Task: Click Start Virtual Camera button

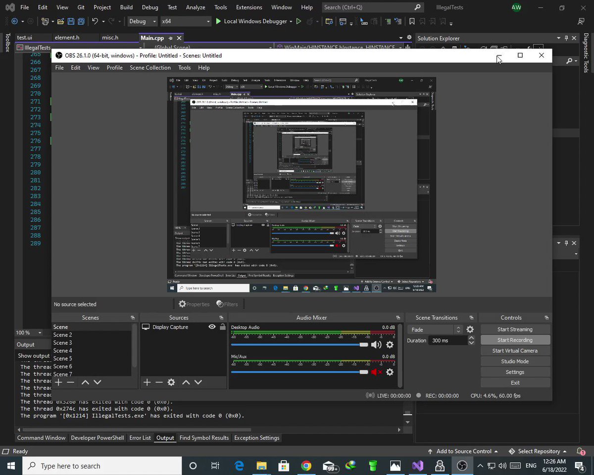Action: tap(515, 351)
